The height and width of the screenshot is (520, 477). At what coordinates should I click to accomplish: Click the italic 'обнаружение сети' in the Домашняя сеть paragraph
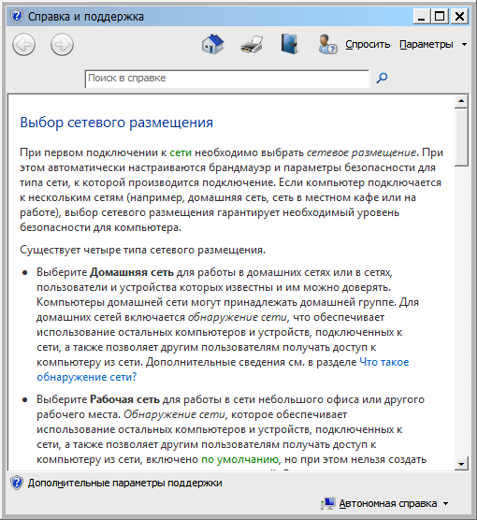click(238, 317)
